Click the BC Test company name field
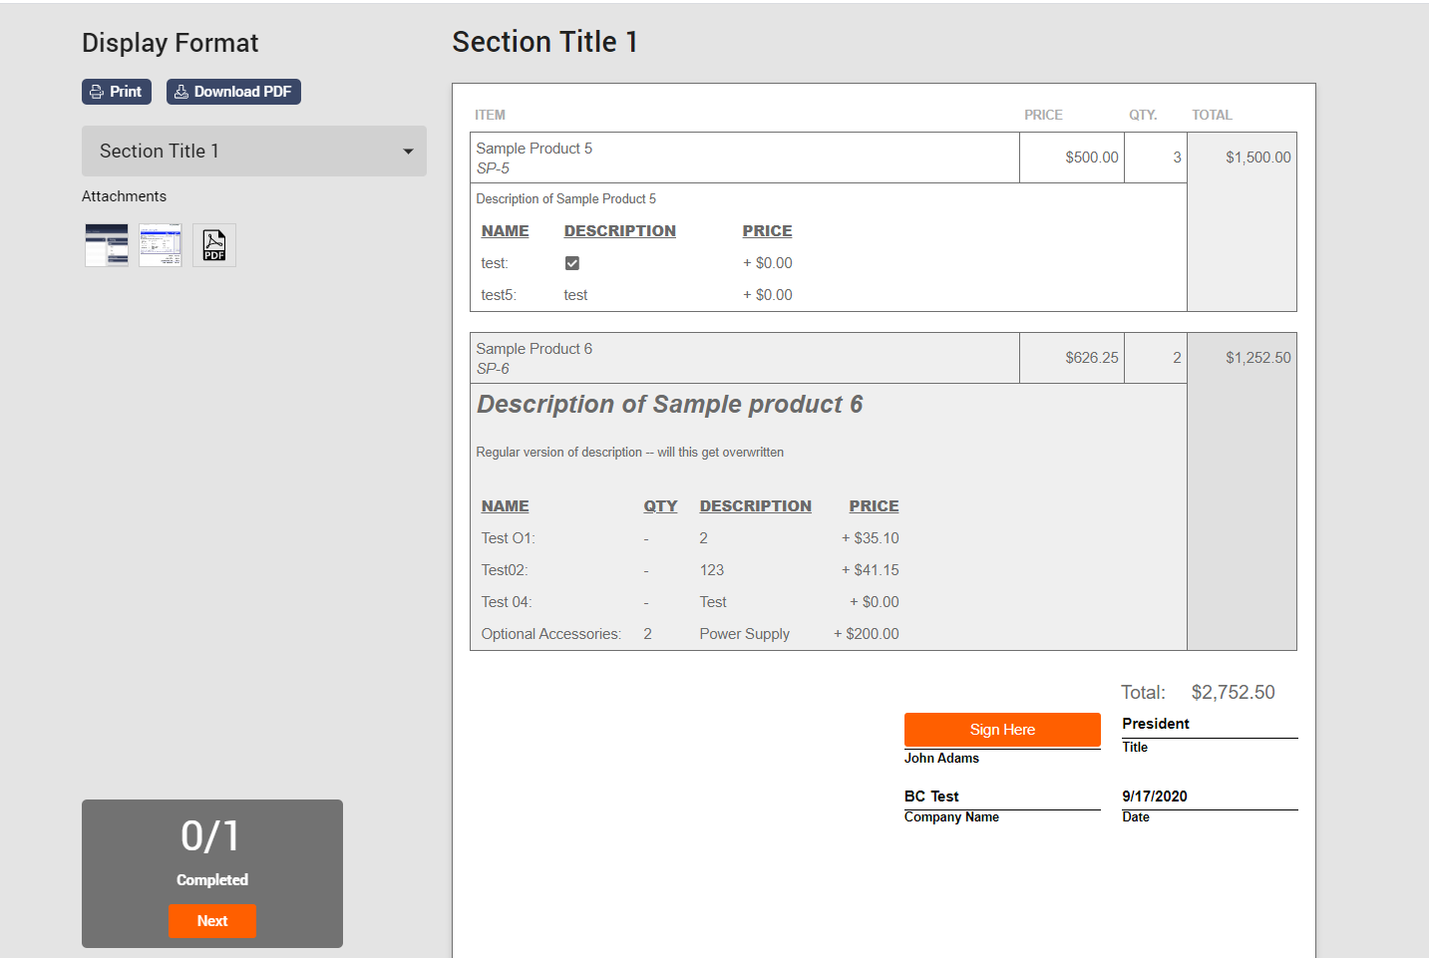The height and width of the screenshot is (958, 1429). coord(931,797)
